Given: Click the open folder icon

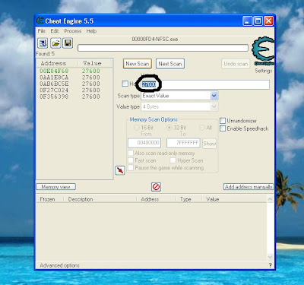Looking at the screenshot, I should [x=55, y=43].
